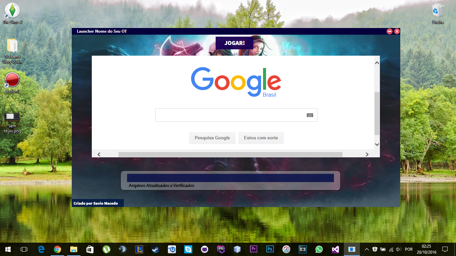Click the Estou com sorte button
Image resolution: width=456 pixels, height=256 pixels.
tap(261, 138)
